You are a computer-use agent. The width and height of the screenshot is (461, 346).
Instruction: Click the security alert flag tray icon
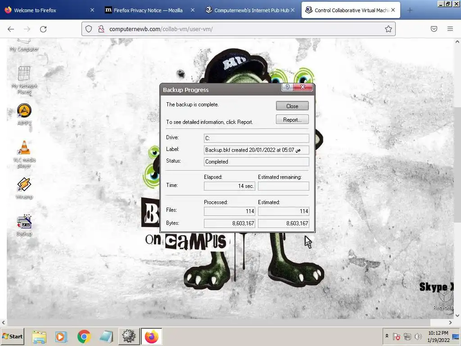click(396, 336)
